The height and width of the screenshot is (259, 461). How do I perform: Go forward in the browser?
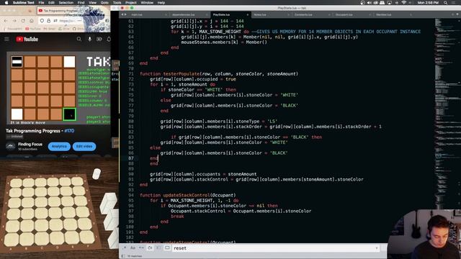pos(14,21)
